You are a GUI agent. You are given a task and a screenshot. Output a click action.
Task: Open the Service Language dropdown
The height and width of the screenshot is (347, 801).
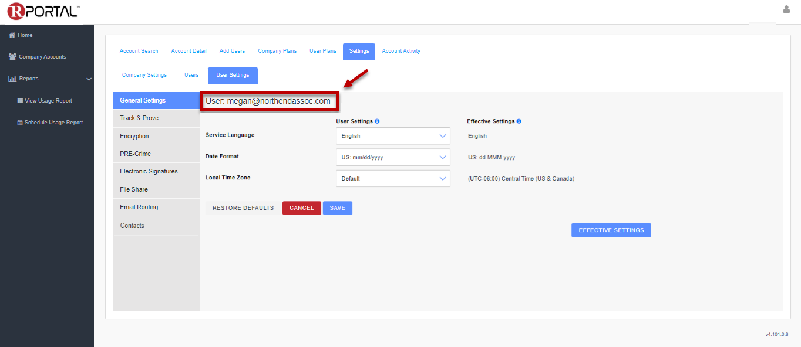pos(393,136)
